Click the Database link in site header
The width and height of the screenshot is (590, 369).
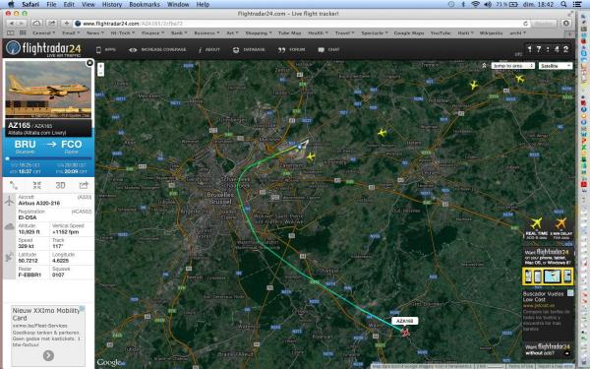[249, 50]
